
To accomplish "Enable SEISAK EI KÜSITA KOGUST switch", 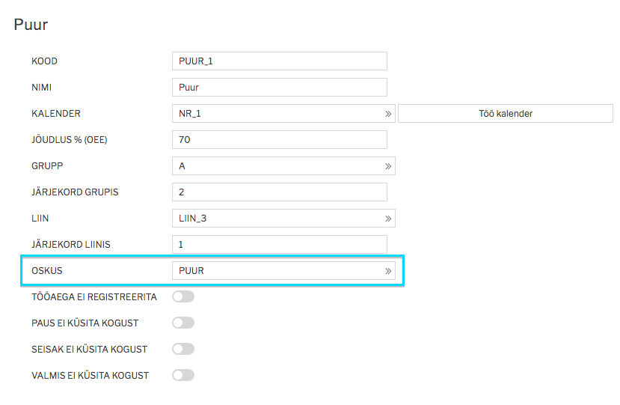I will pos(183,349).
